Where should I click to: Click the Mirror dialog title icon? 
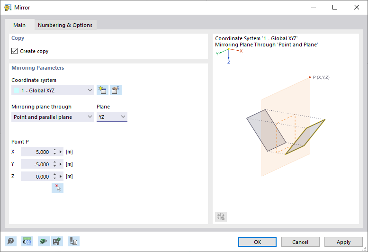[8, 8]
